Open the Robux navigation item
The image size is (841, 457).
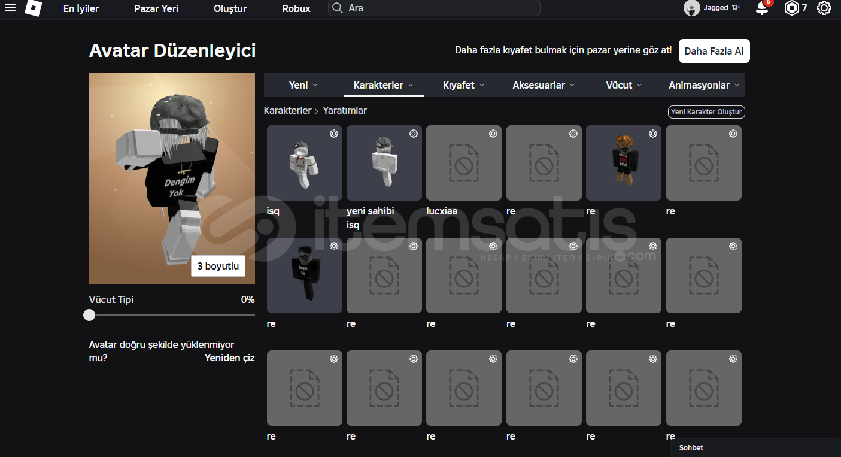(x=296, y=8)
